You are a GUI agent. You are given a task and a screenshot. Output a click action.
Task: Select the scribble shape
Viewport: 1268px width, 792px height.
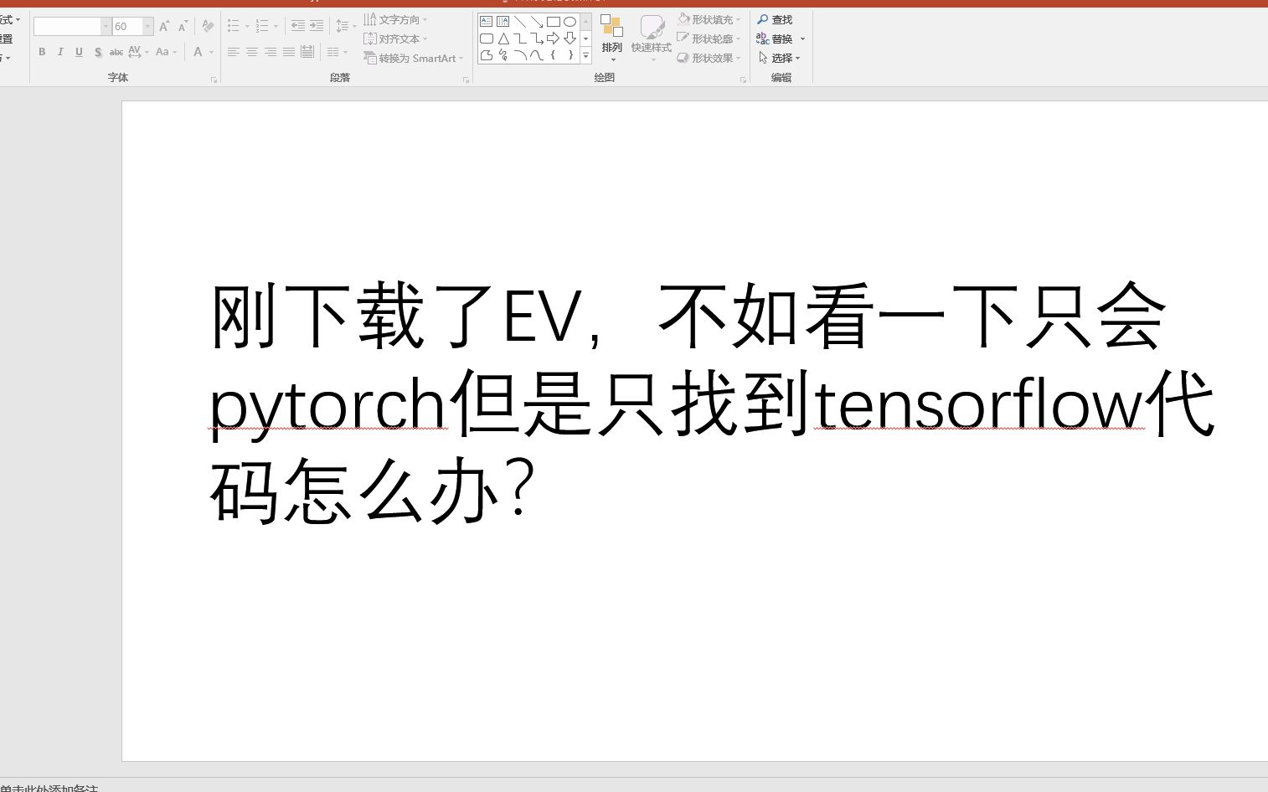click(503, 55)
